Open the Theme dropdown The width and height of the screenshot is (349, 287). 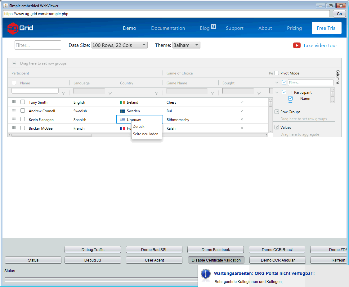[x=186, y=45]
